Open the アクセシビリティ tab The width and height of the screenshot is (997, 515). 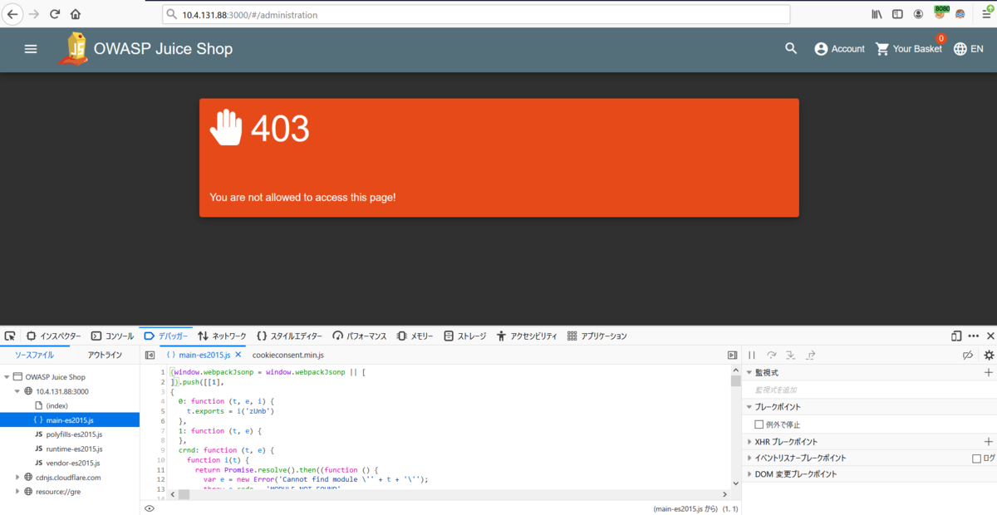click(x=527, y=336)
